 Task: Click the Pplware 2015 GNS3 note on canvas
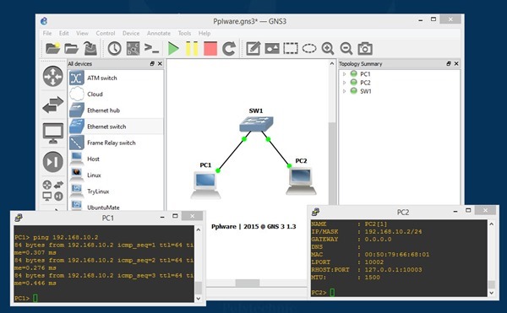click(253, 226)
